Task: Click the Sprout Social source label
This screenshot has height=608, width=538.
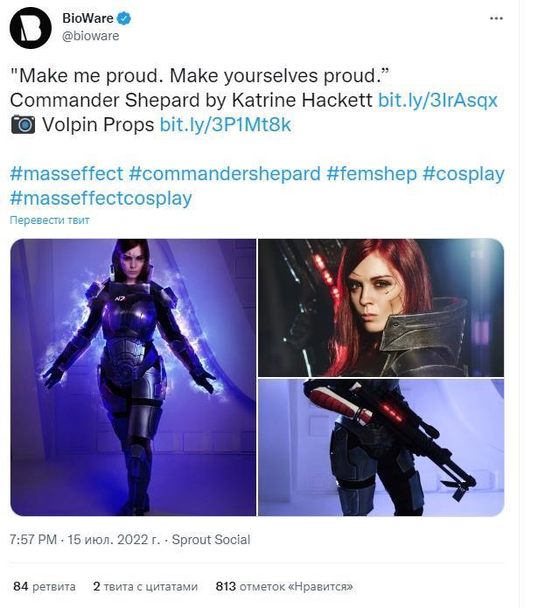Action: (x=210, y=540)
